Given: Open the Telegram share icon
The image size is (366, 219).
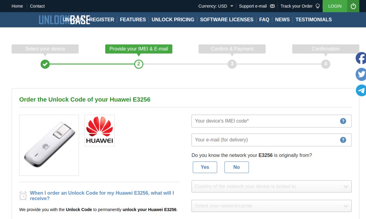Looking at the screenshot, I should 361,90.
